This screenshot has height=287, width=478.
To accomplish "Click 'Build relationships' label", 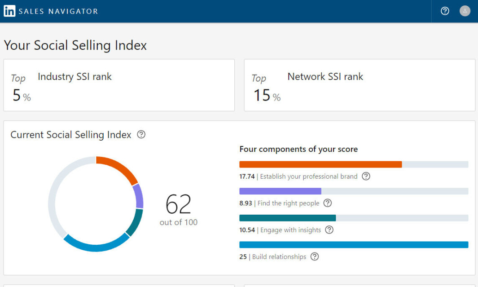I will (x=279, y=257).
